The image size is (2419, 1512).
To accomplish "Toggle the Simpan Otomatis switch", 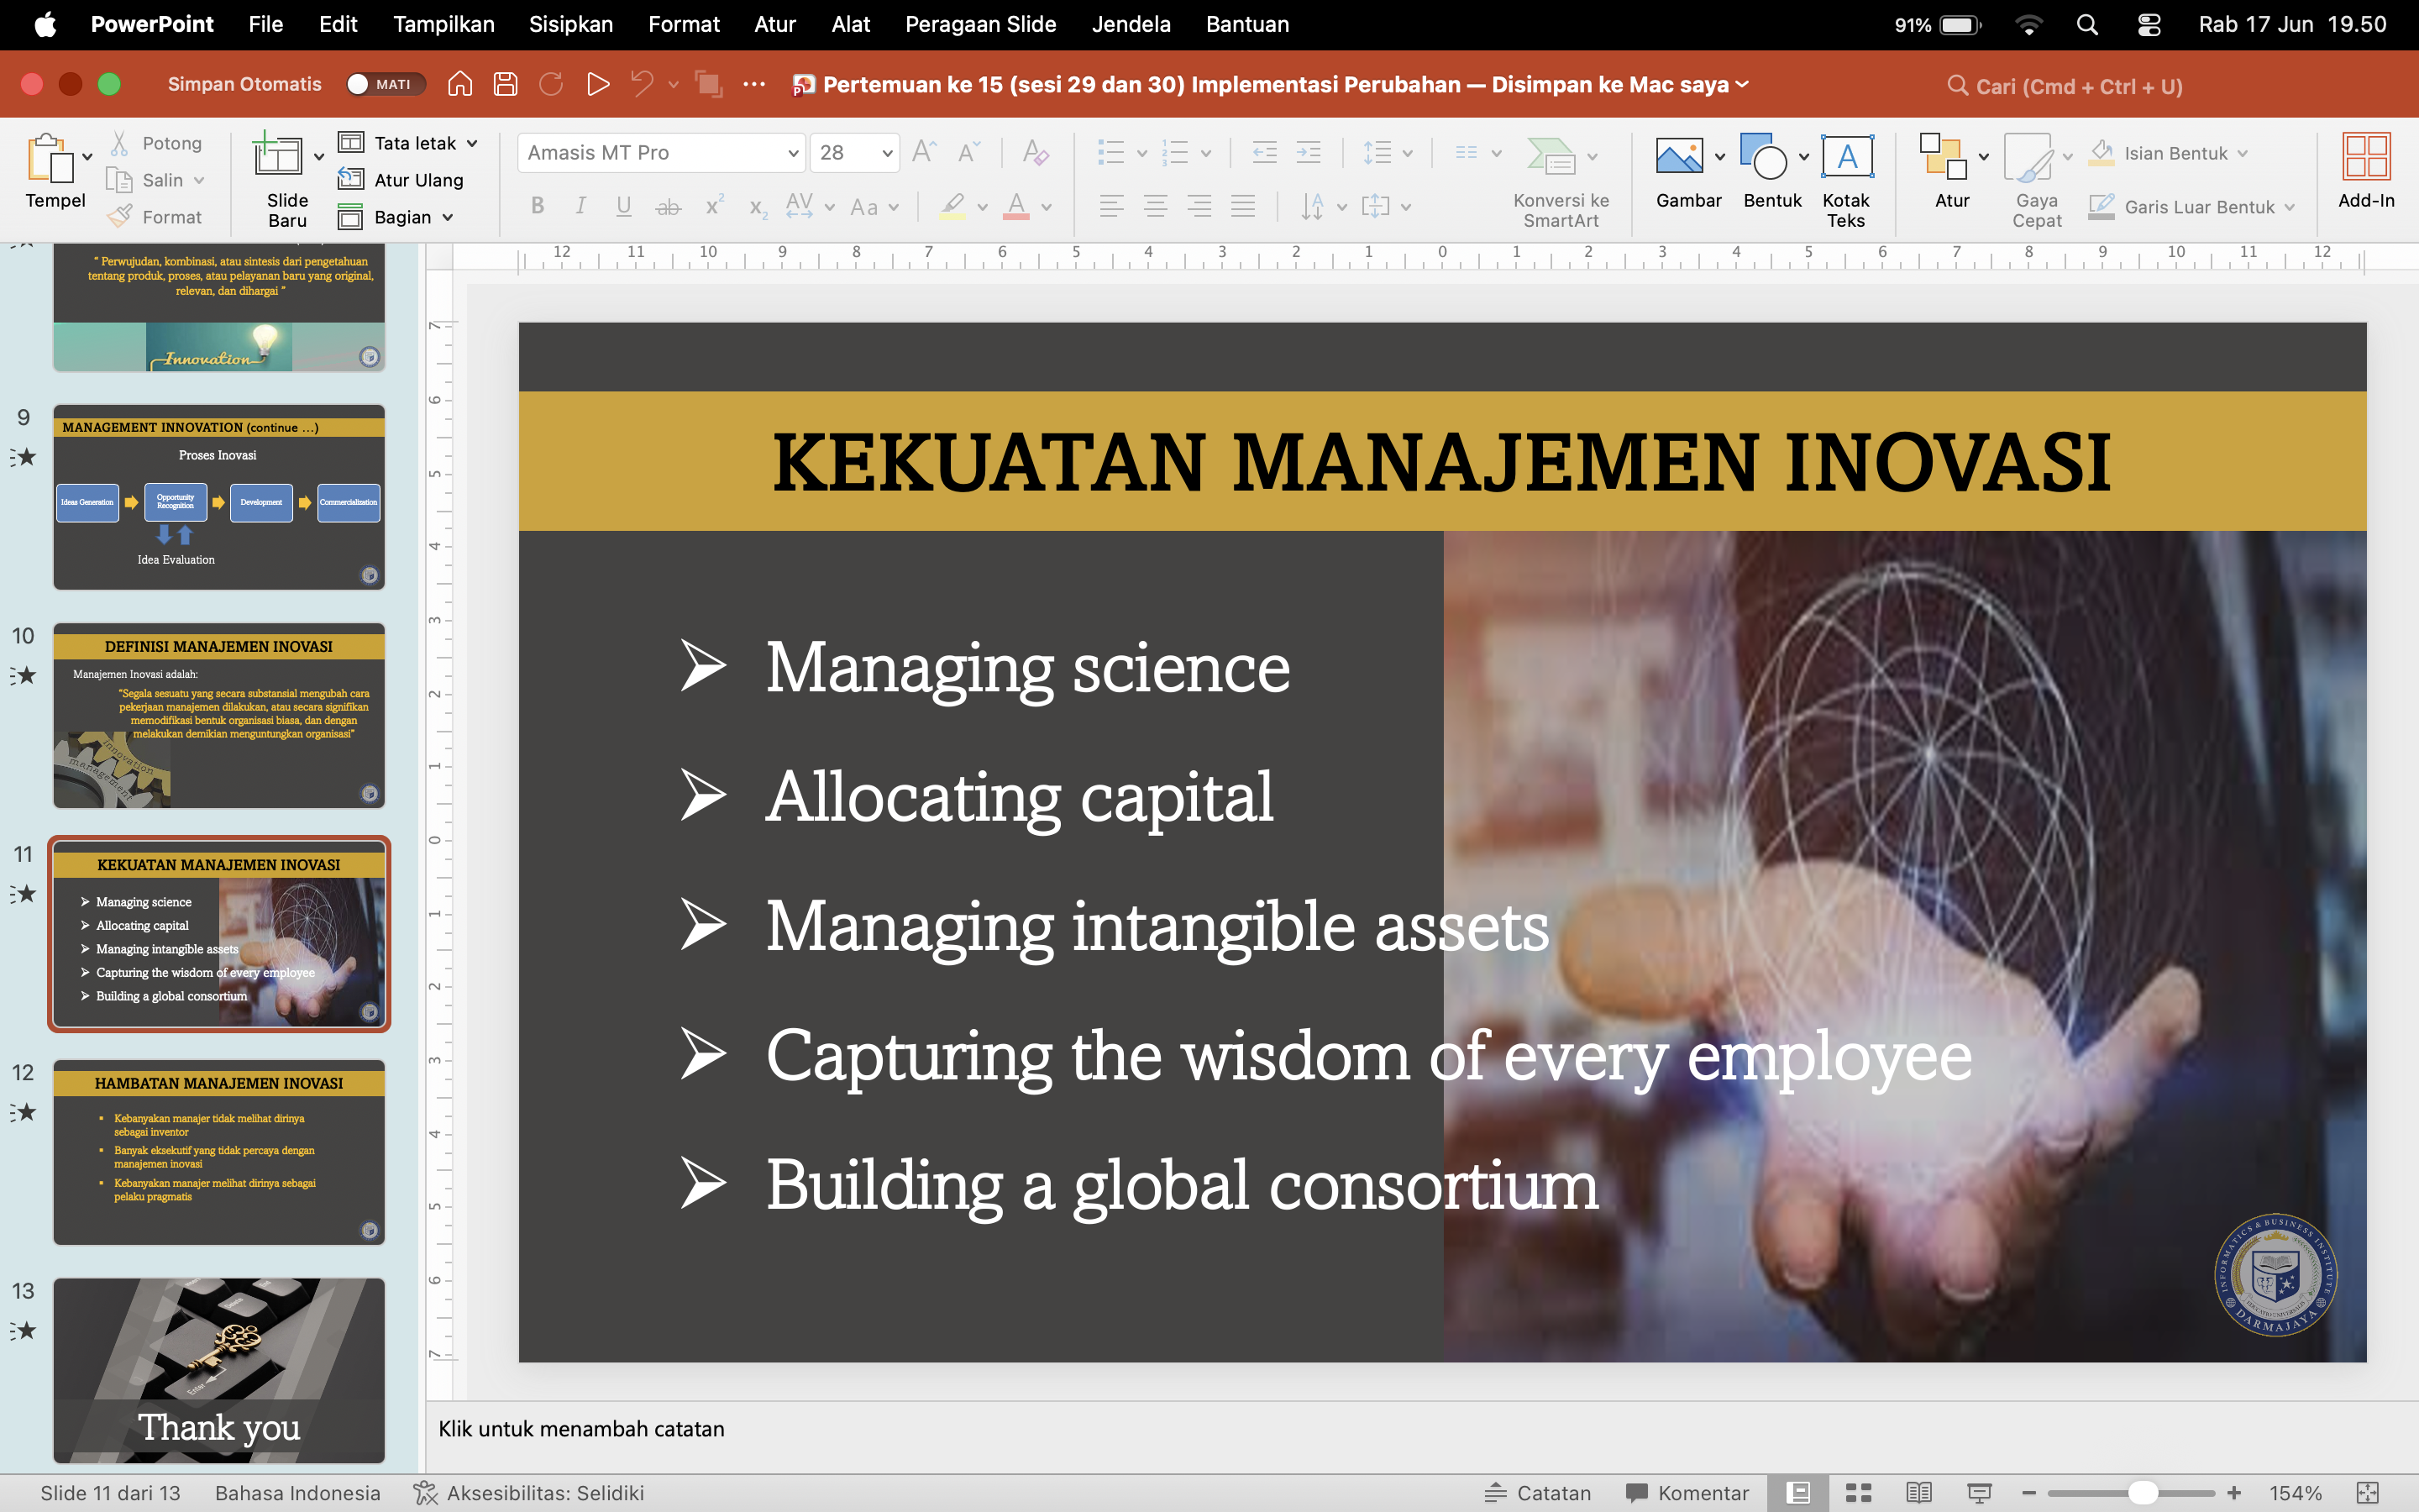I will pos(386,84).
